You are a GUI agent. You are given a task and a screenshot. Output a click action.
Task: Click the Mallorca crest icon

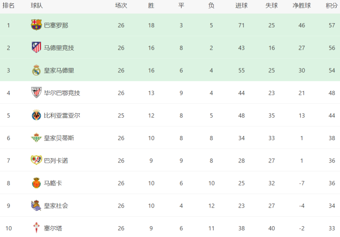click(36, 183)
